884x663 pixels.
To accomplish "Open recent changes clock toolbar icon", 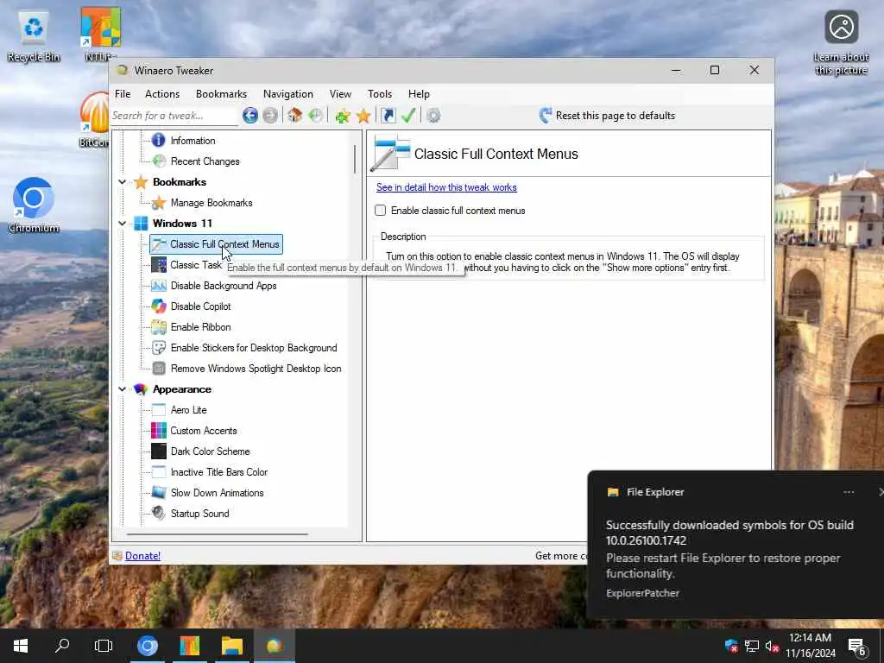I will (316, 116).
